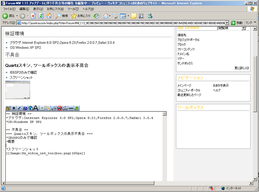Go to メインページ navigation link
259x192 pixels.
click(x=184, y=85)
